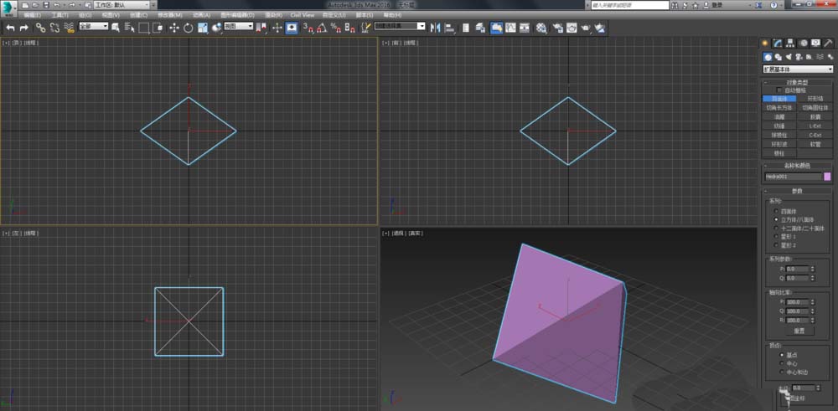This screenshot has width=838, height=411.
Task: Click the Mirror tool icon
Action: [435, 28]
